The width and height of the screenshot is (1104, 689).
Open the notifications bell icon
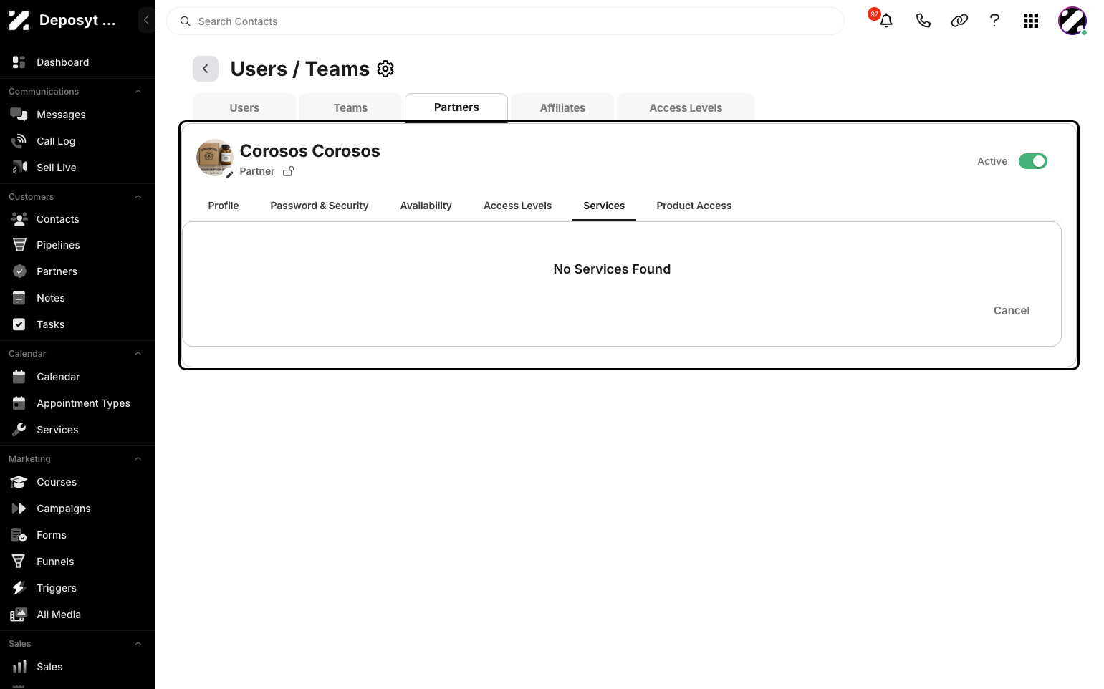coord(886,21)
